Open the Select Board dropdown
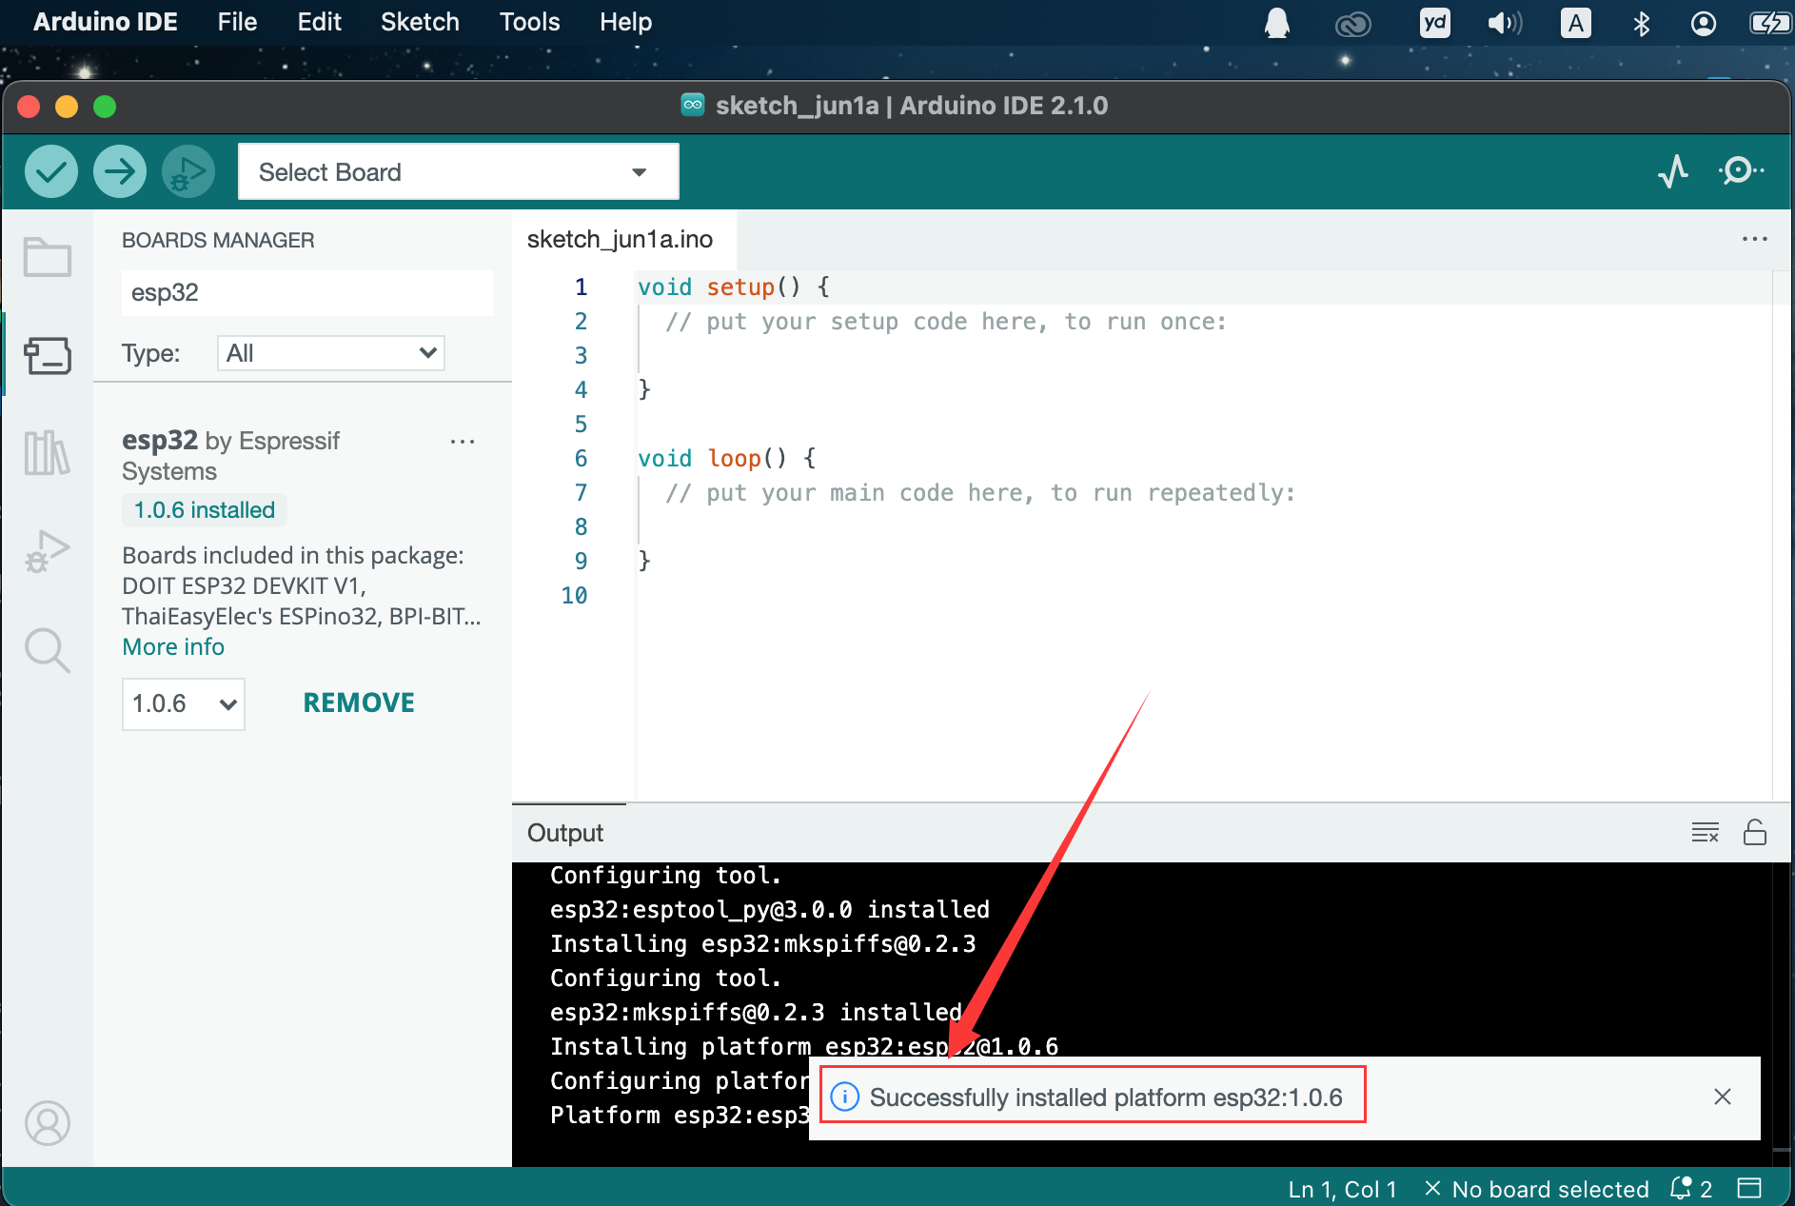This screenshot has height=1206, width=1795. 458,171
